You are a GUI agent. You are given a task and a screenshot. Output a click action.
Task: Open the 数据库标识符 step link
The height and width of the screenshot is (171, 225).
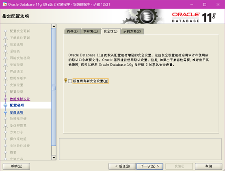[20, 99]
